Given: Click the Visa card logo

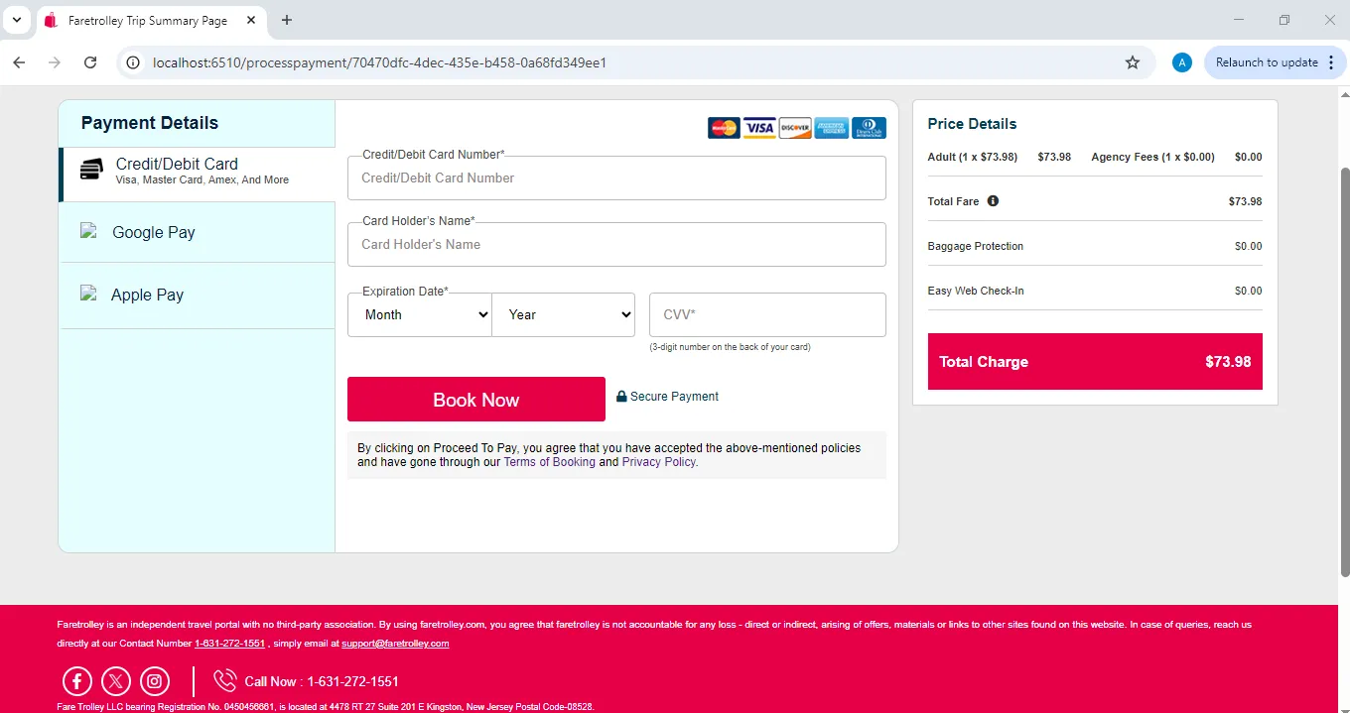Looking at the screenshot, I should pos(759,128).
